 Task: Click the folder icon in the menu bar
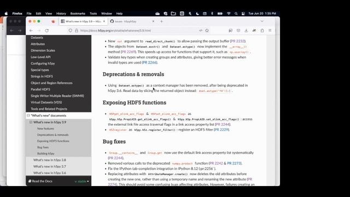click(x=173, y=14)
